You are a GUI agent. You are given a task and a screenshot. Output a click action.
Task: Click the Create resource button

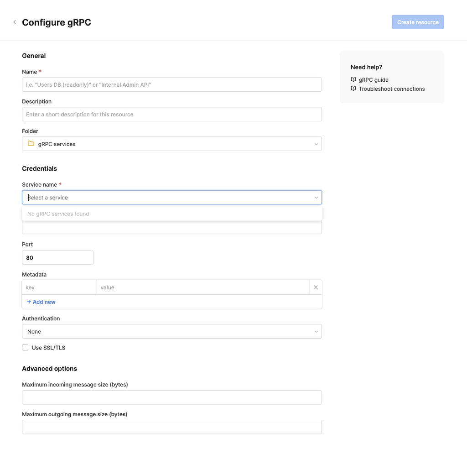pyautogui.click(x=418, y=22)
